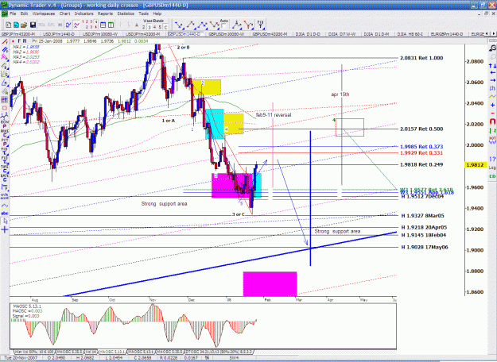Select the three-point up swing tool
This screenshot has height=362, width=497.
click(x=202, y=25)
